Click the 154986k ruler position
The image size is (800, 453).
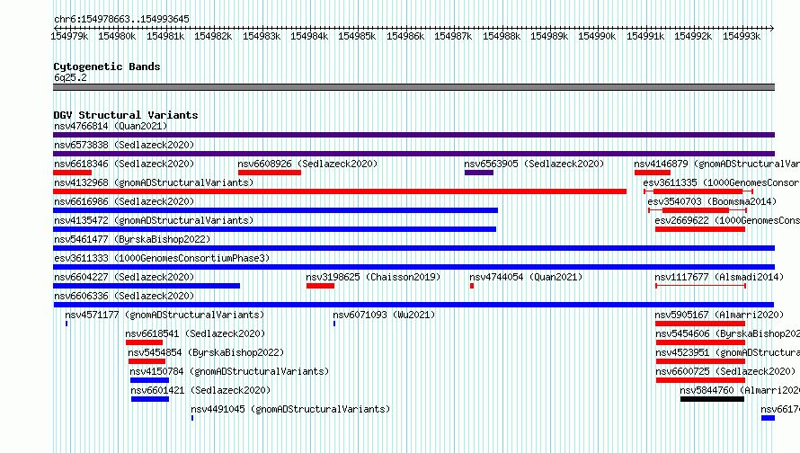(405, 36)
